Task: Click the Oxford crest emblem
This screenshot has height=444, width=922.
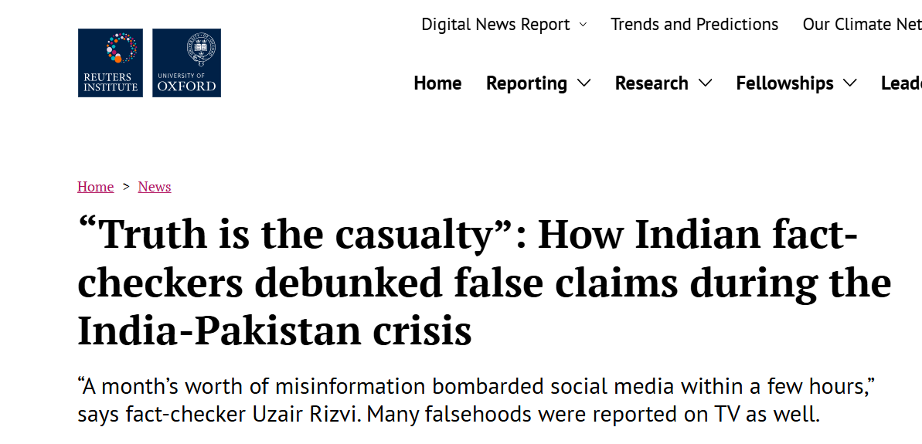Action: 200,49
